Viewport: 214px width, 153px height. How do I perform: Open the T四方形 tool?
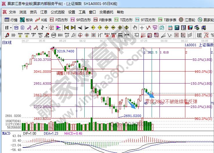pos(124,20)
